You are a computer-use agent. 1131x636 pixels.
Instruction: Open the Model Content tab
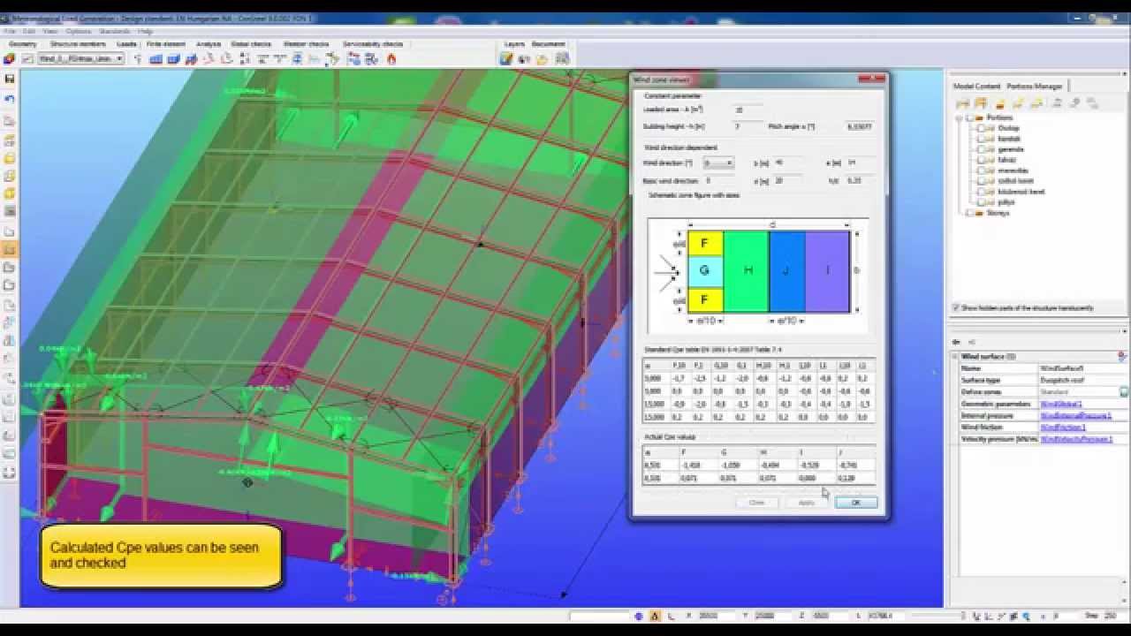(976, 86)
